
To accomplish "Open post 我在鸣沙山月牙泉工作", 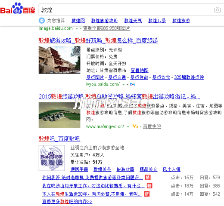I will [93, 186].
